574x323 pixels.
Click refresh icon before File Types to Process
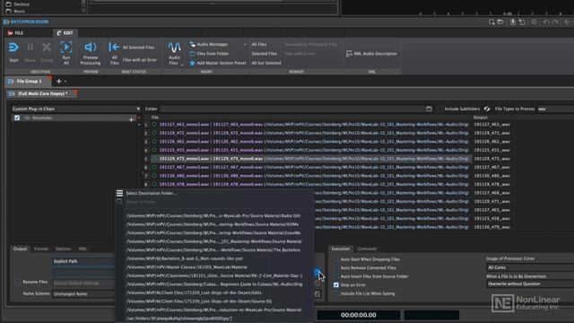(x=487, y=109)
